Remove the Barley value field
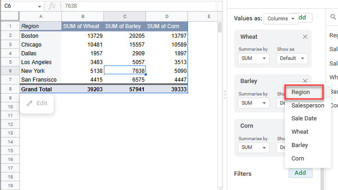 click(x=305, y=81)
